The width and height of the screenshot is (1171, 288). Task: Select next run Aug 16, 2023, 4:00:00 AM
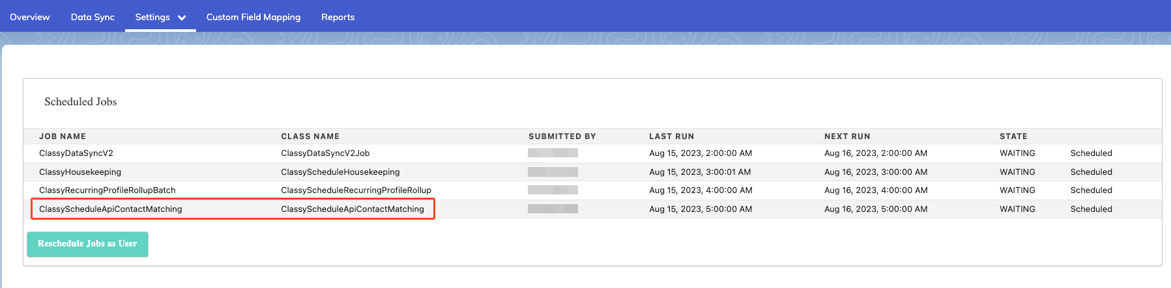pyautogui.click(x=876, y=190)
